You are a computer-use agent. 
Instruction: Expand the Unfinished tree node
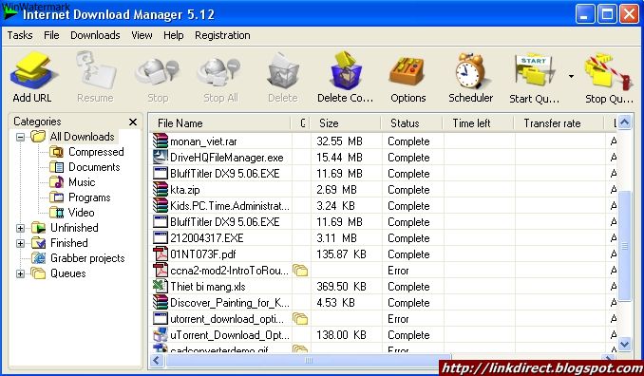pos(20,228)
